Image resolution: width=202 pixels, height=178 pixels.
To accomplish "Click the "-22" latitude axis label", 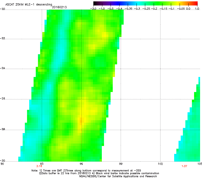I will coord(2,38).
